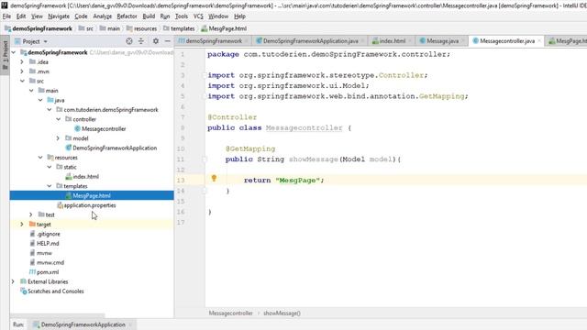Collapse the src folder

point(22,81)
